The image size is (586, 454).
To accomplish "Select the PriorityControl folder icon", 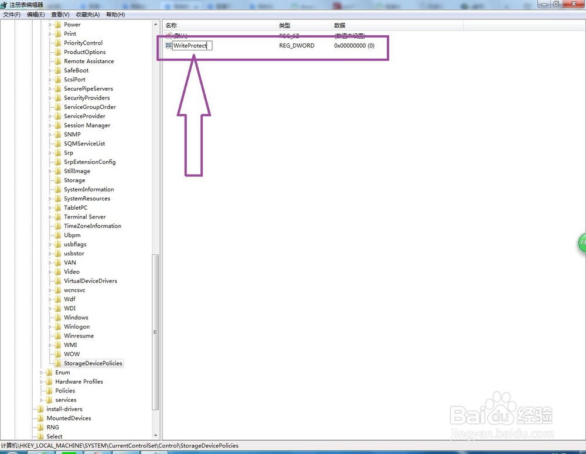I will coord(58,43).
